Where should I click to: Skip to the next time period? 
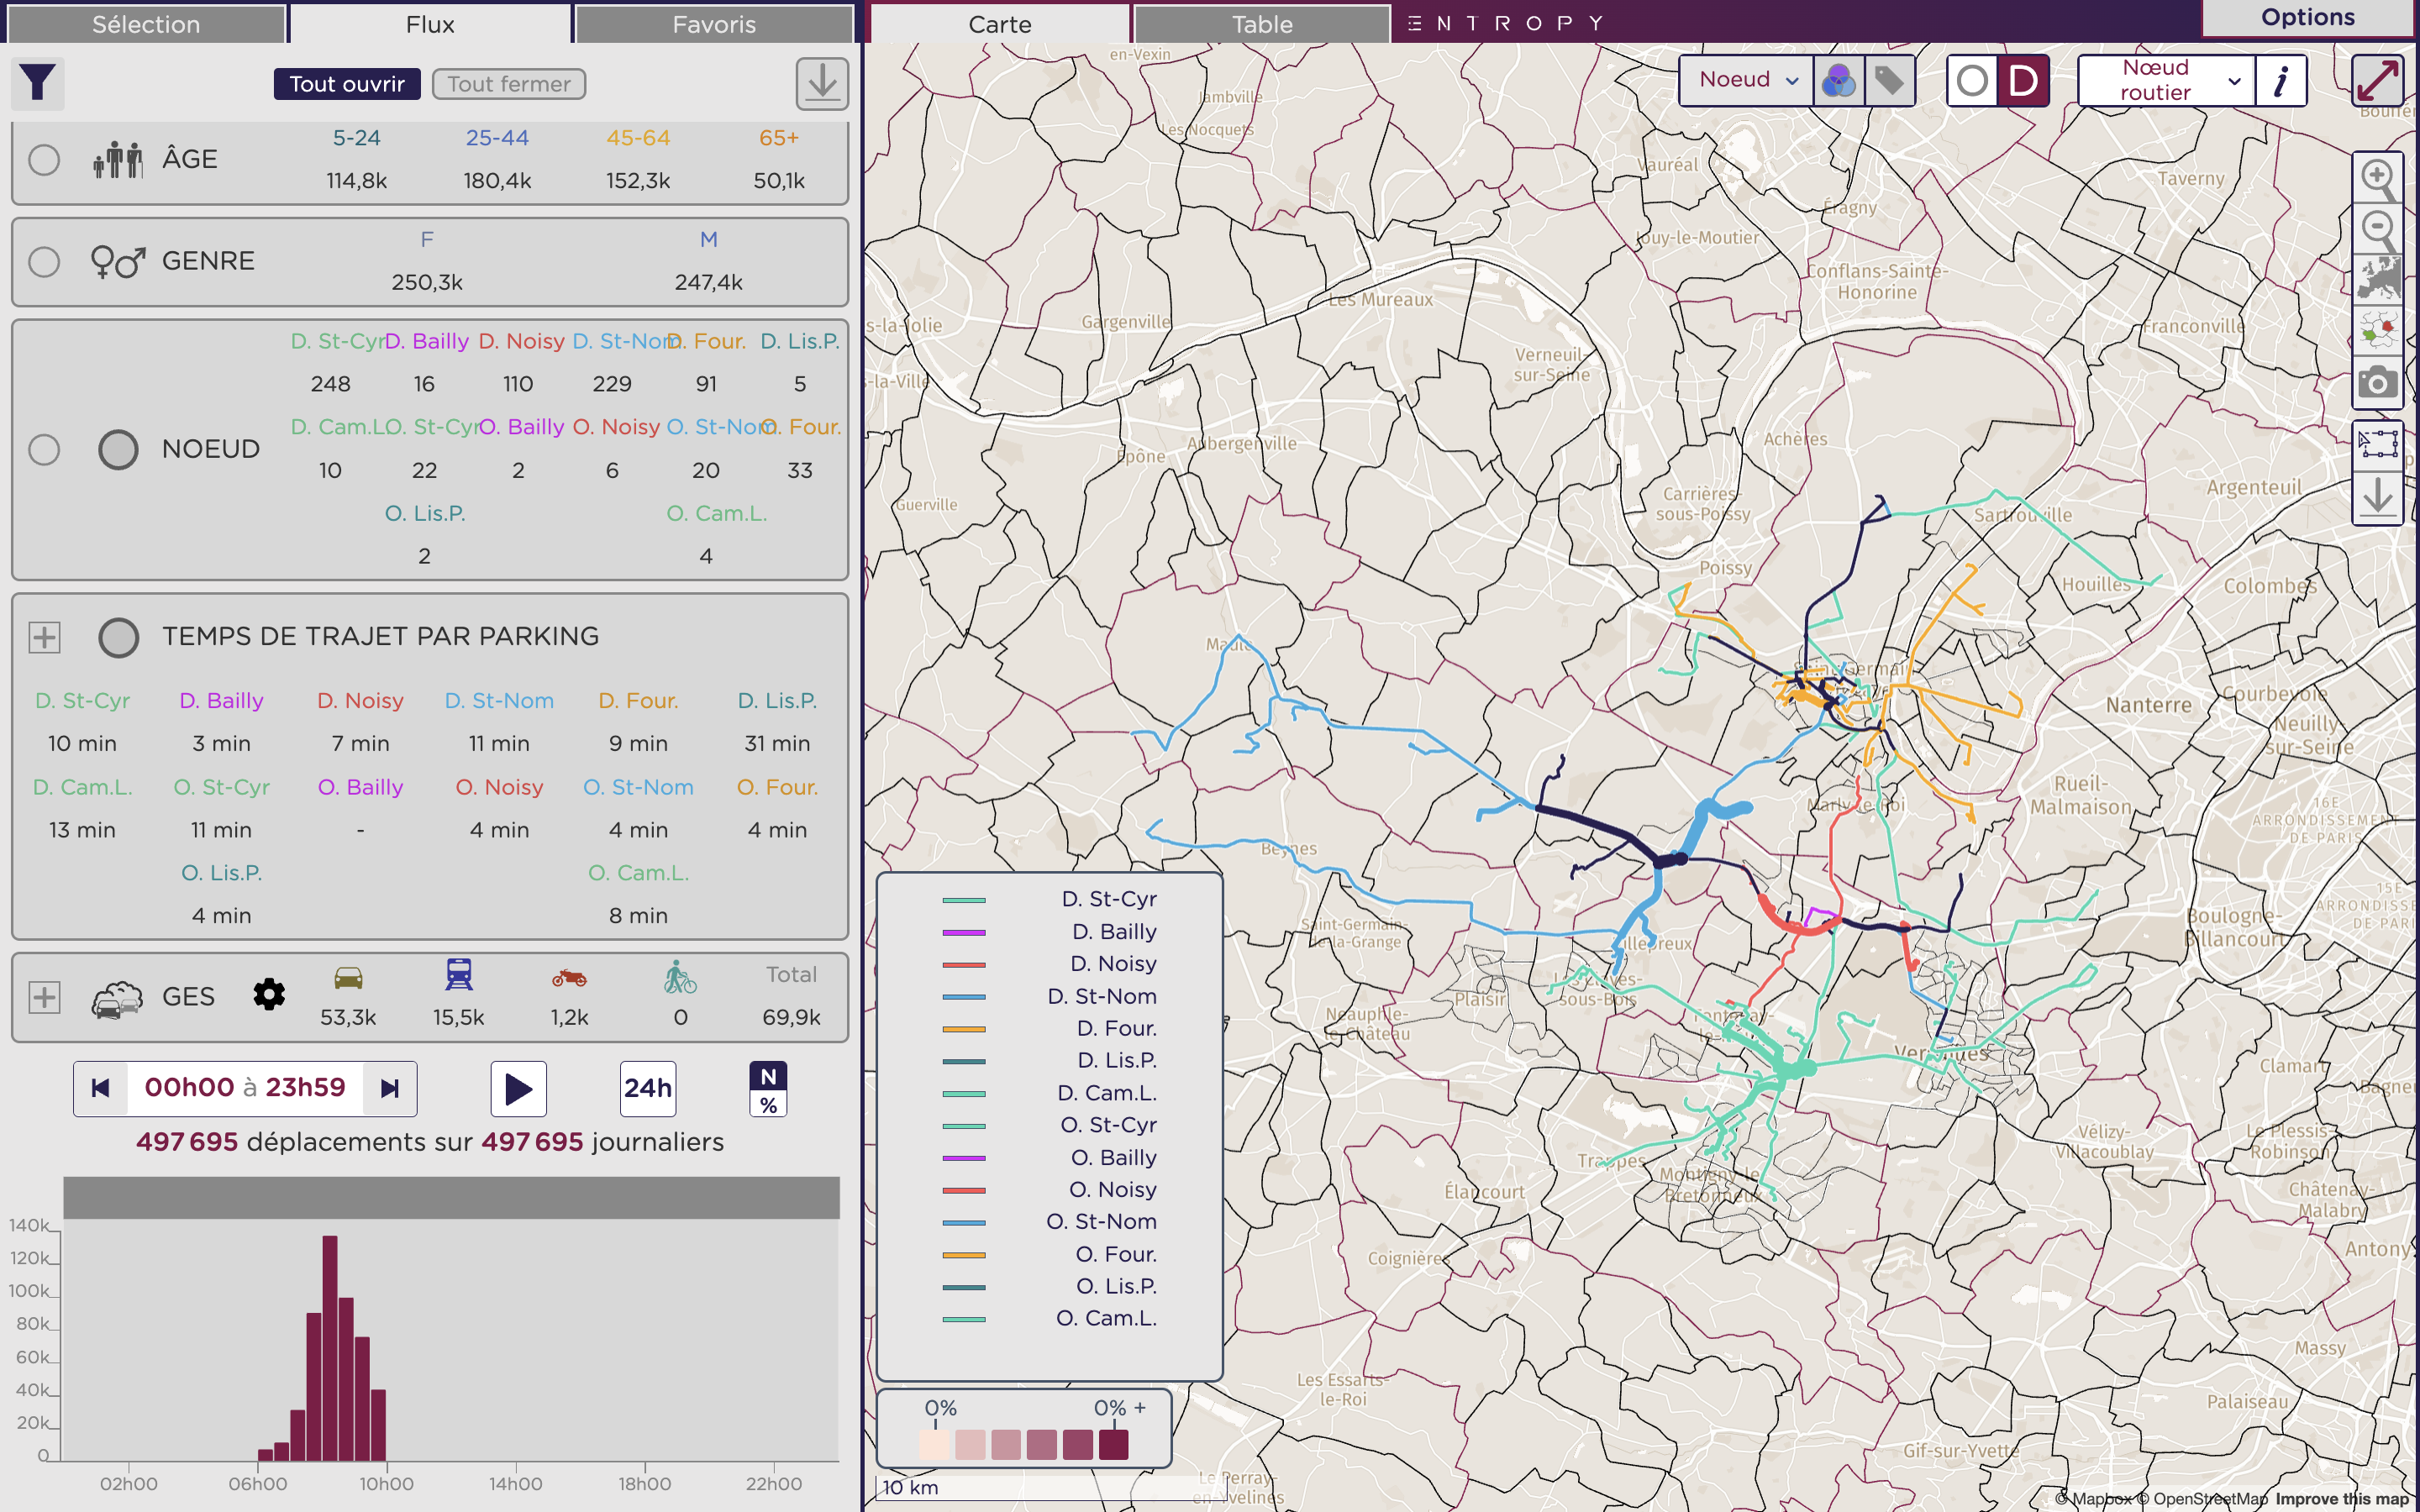[390, 1088]
